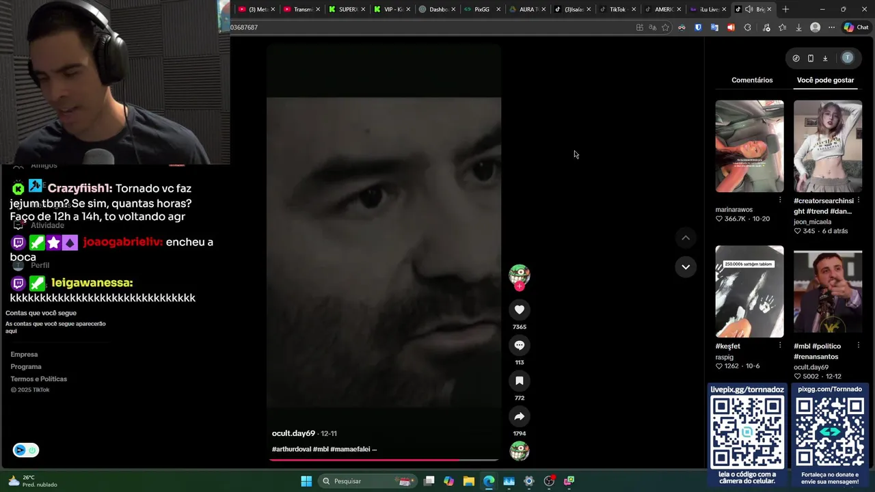This screenshot has height=492, width=875.
Task: Open browser extensions puzzle icon
Action: click(747, 27)
